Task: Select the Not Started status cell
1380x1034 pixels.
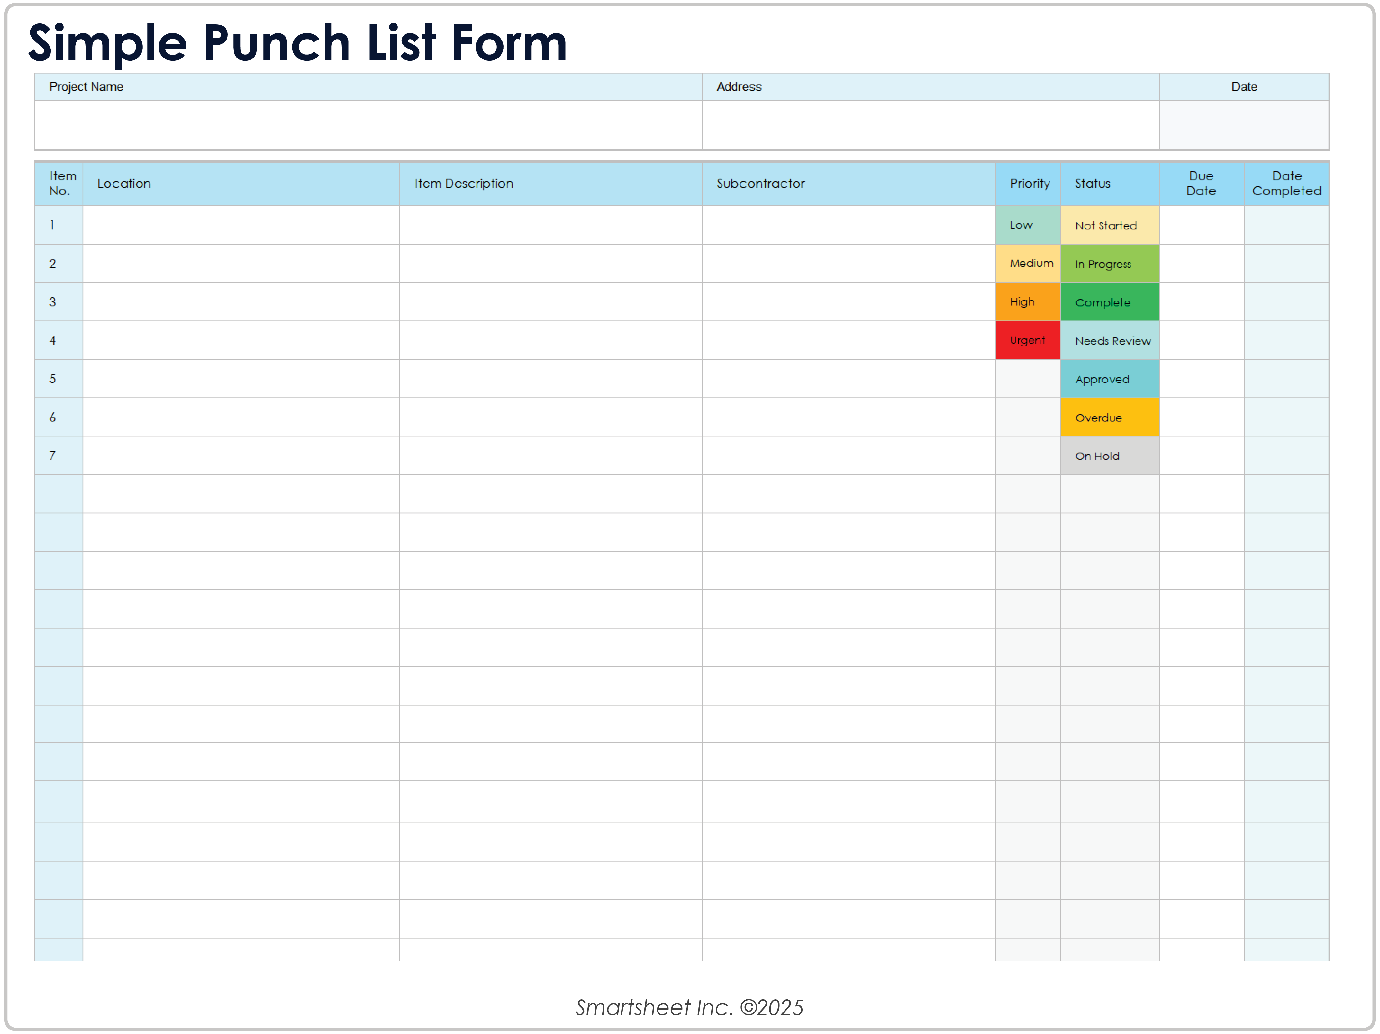Action: (1109, 225)
